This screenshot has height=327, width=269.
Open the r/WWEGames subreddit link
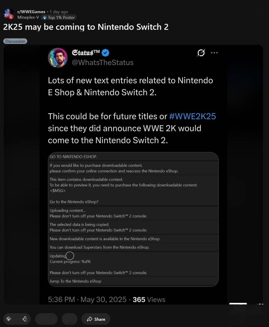(x=31, y=12)
